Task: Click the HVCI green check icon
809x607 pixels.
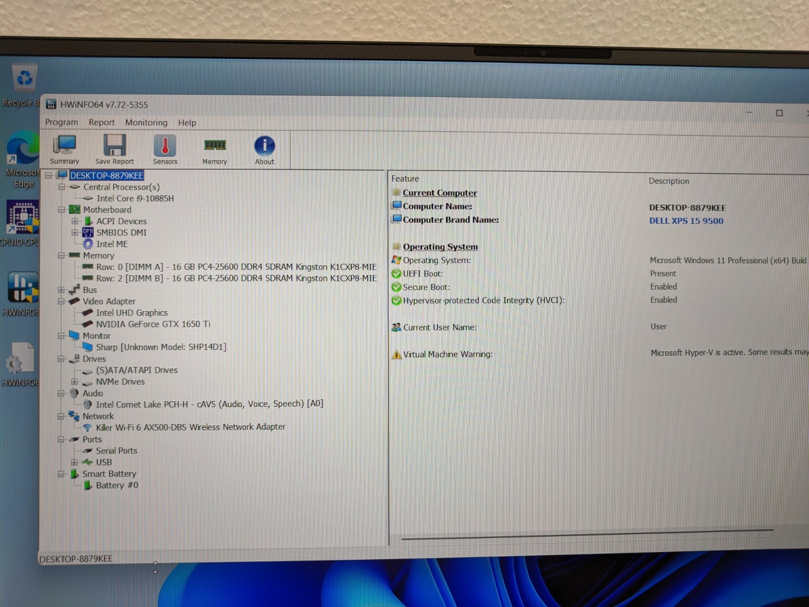Action: [396, 301]
